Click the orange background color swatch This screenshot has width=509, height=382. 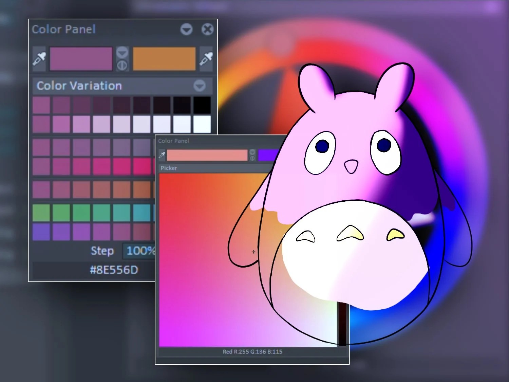pos(164,58)
